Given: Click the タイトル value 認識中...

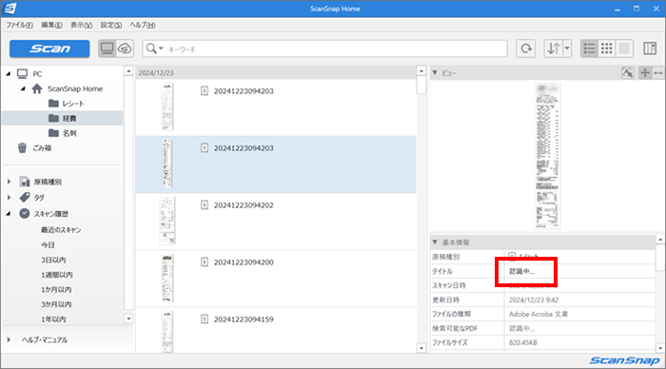Looking at the screenshot, I should click(522, 271).
